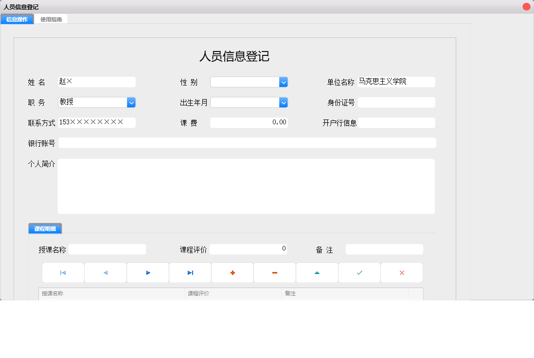The width and height of the screenshot is (534, 358).
Task: Navigate to the first record using navigator
Action: 63,273
